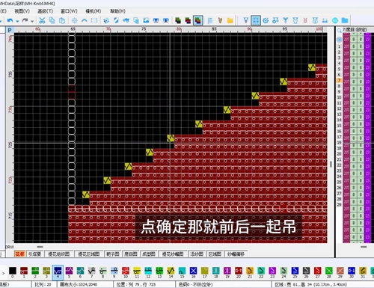Click the undo arrow icon
This screenshot has height=288, width=374.
pyautogui.click(x=10, y=20)
